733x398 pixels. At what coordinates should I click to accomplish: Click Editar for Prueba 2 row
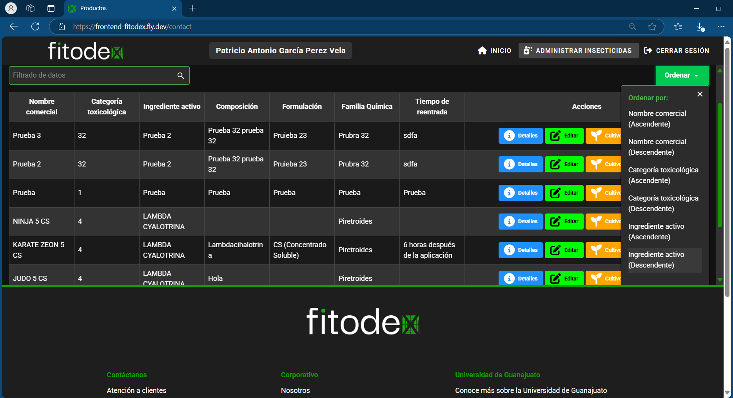564,164
